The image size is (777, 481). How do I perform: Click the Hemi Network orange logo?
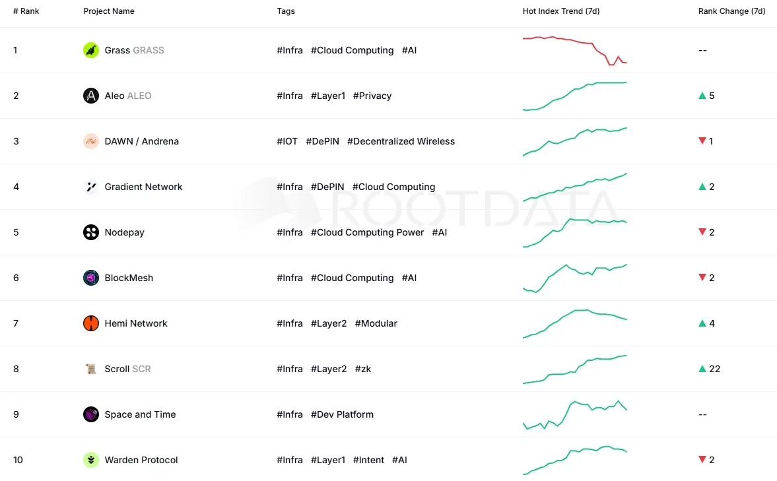click(x=92, y=323)
